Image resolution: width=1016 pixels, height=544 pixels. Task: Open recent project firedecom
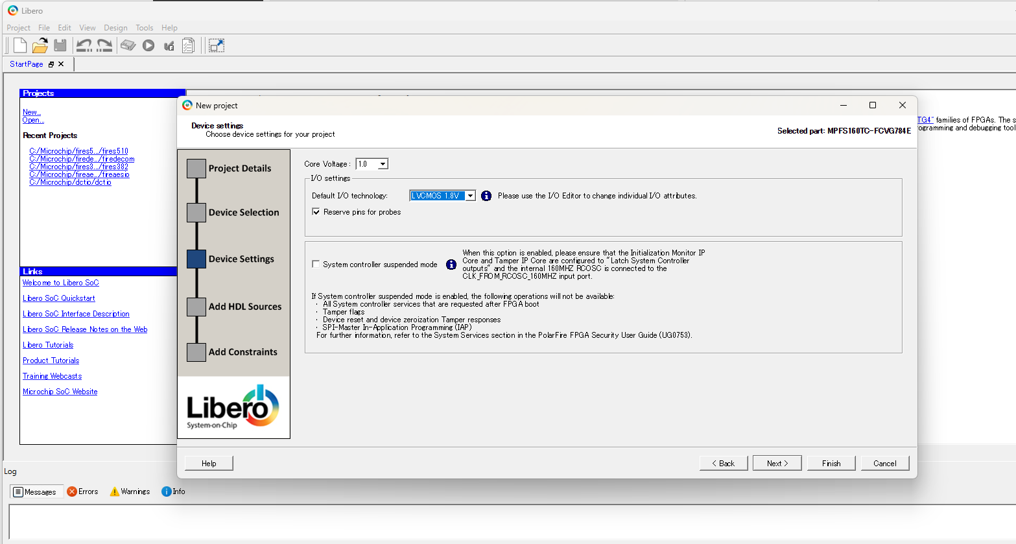point(82,159)
